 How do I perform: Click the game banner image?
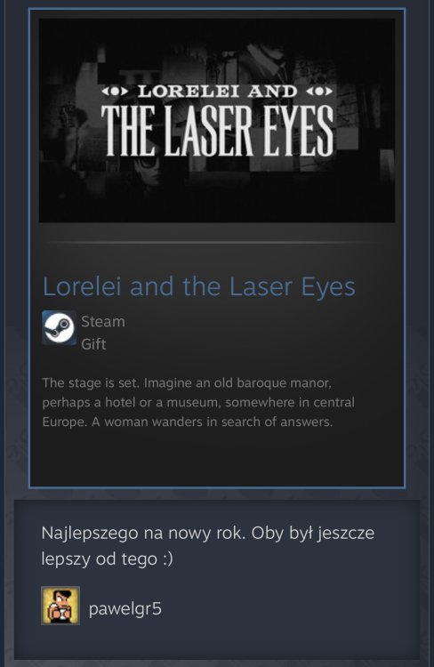217,120
